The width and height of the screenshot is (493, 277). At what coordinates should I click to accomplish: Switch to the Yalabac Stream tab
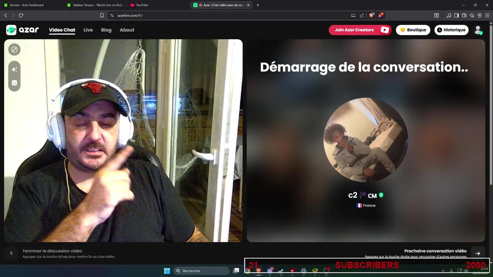[94, 5]
